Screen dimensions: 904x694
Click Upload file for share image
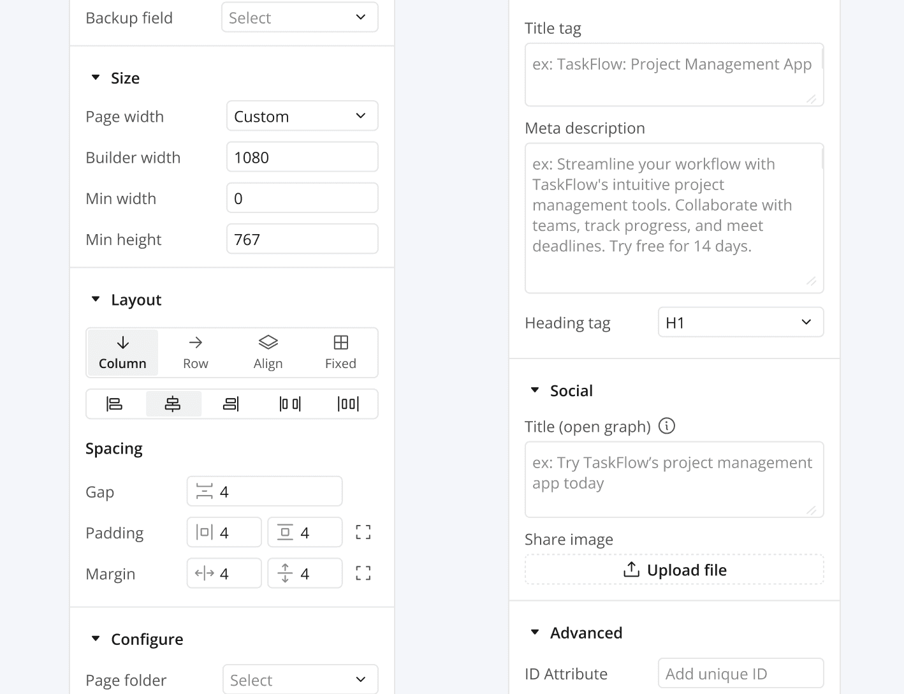click(x=674, y=570)
